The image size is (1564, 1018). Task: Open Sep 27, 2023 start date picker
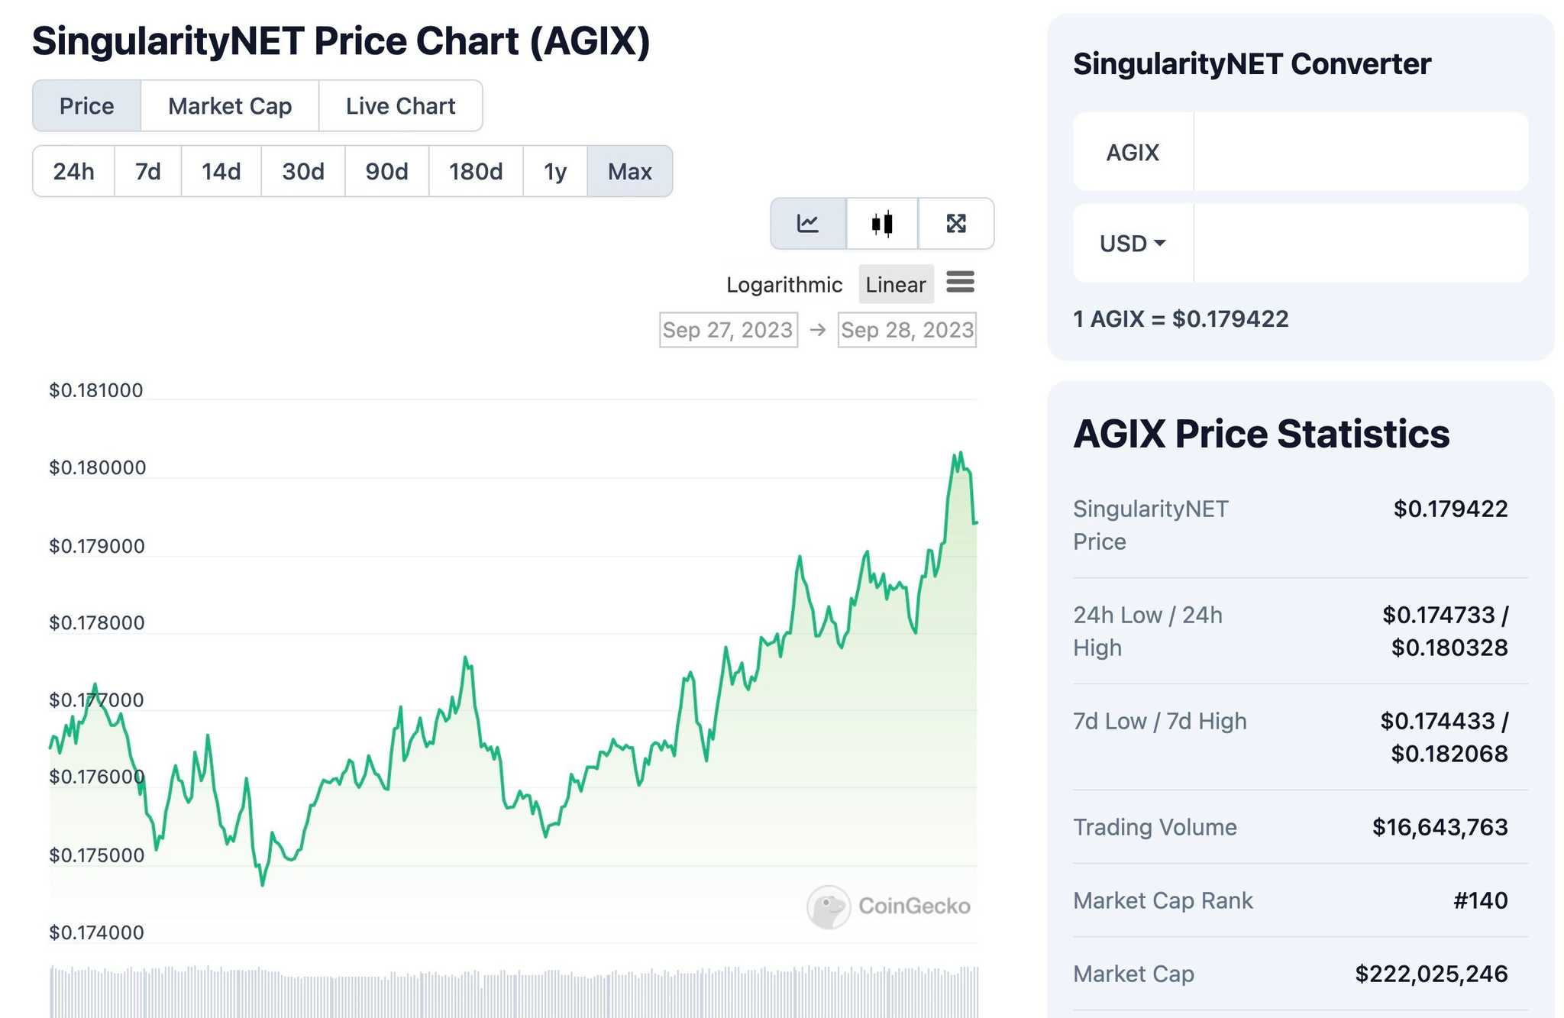[728, 330]
